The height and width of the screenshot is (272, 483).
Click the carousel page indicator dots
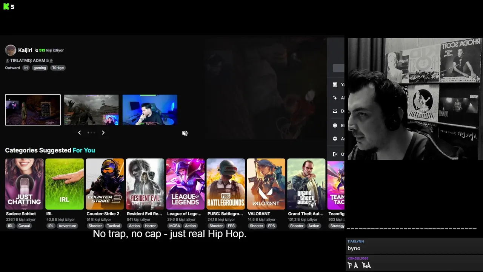click(91, 133)
